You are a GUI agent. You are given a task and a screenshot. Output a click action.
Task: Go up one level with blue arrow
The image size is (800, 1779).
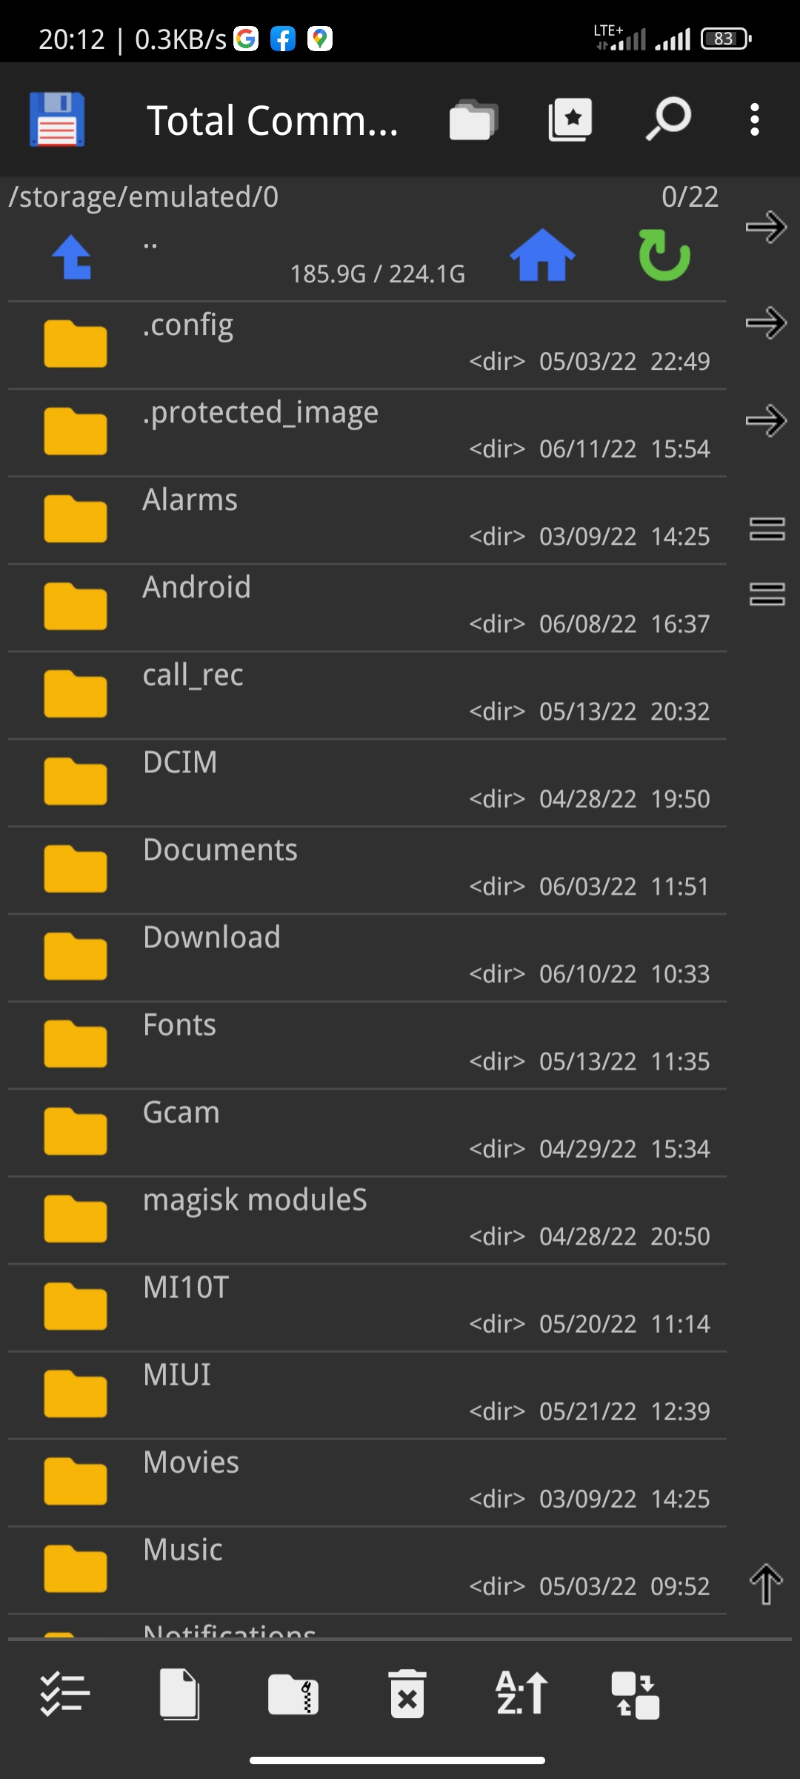72,257
